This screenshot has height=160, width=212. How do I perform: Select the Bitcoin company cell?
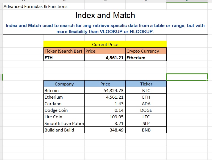tap(64, 90)
